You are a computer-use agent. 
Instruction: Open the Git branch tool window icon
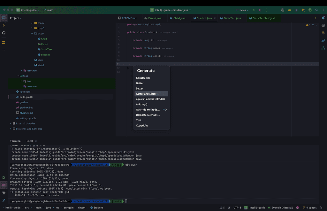[4, 200]
